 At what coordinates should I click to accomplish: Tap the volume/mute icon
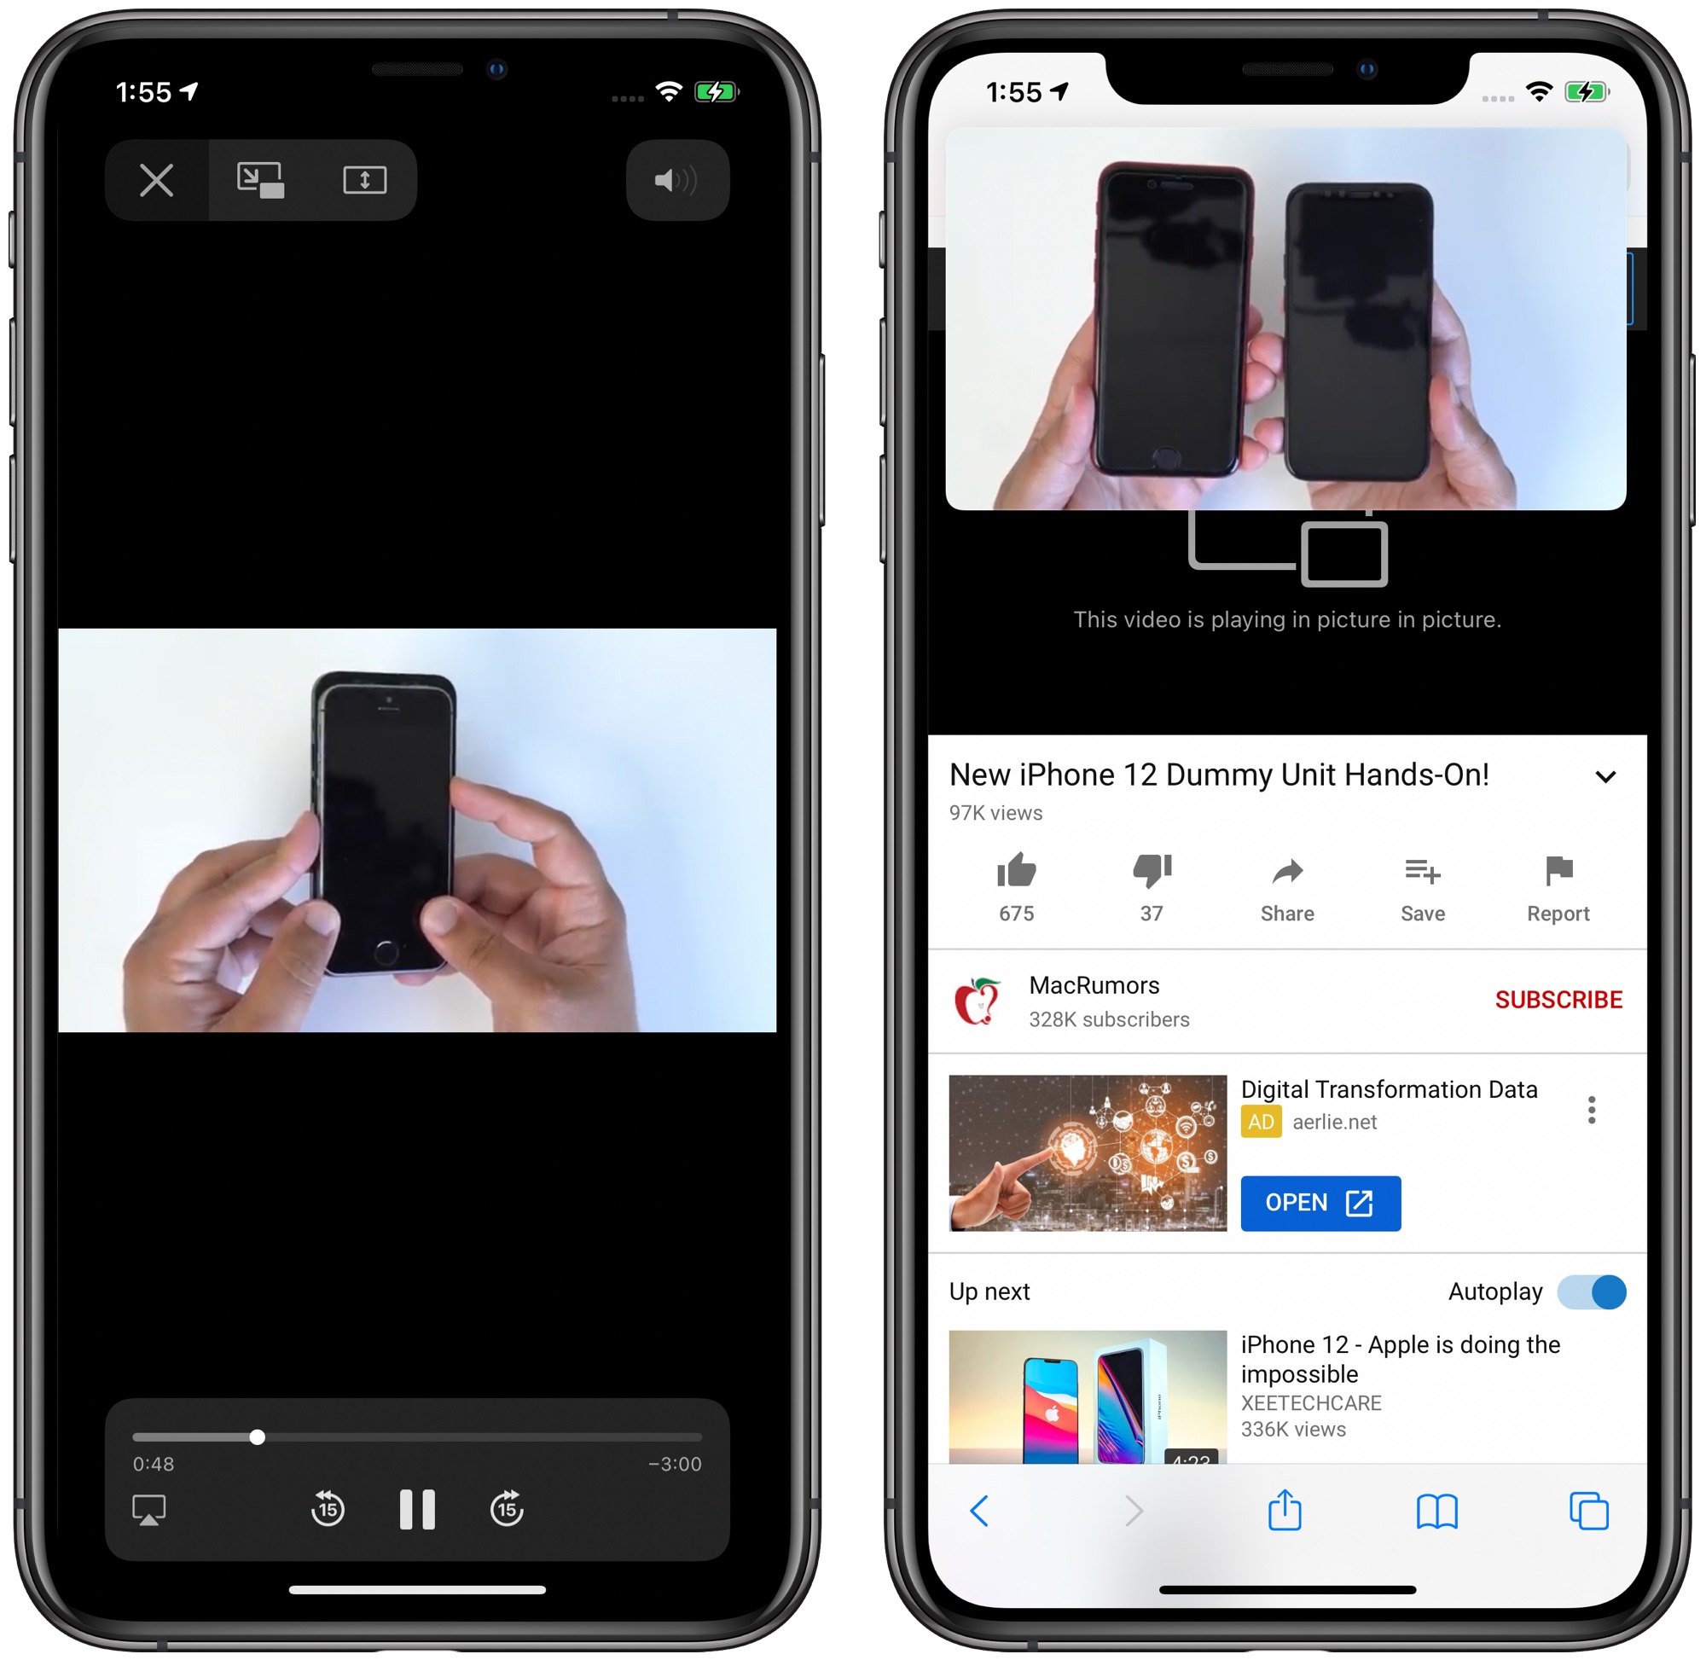686,180
